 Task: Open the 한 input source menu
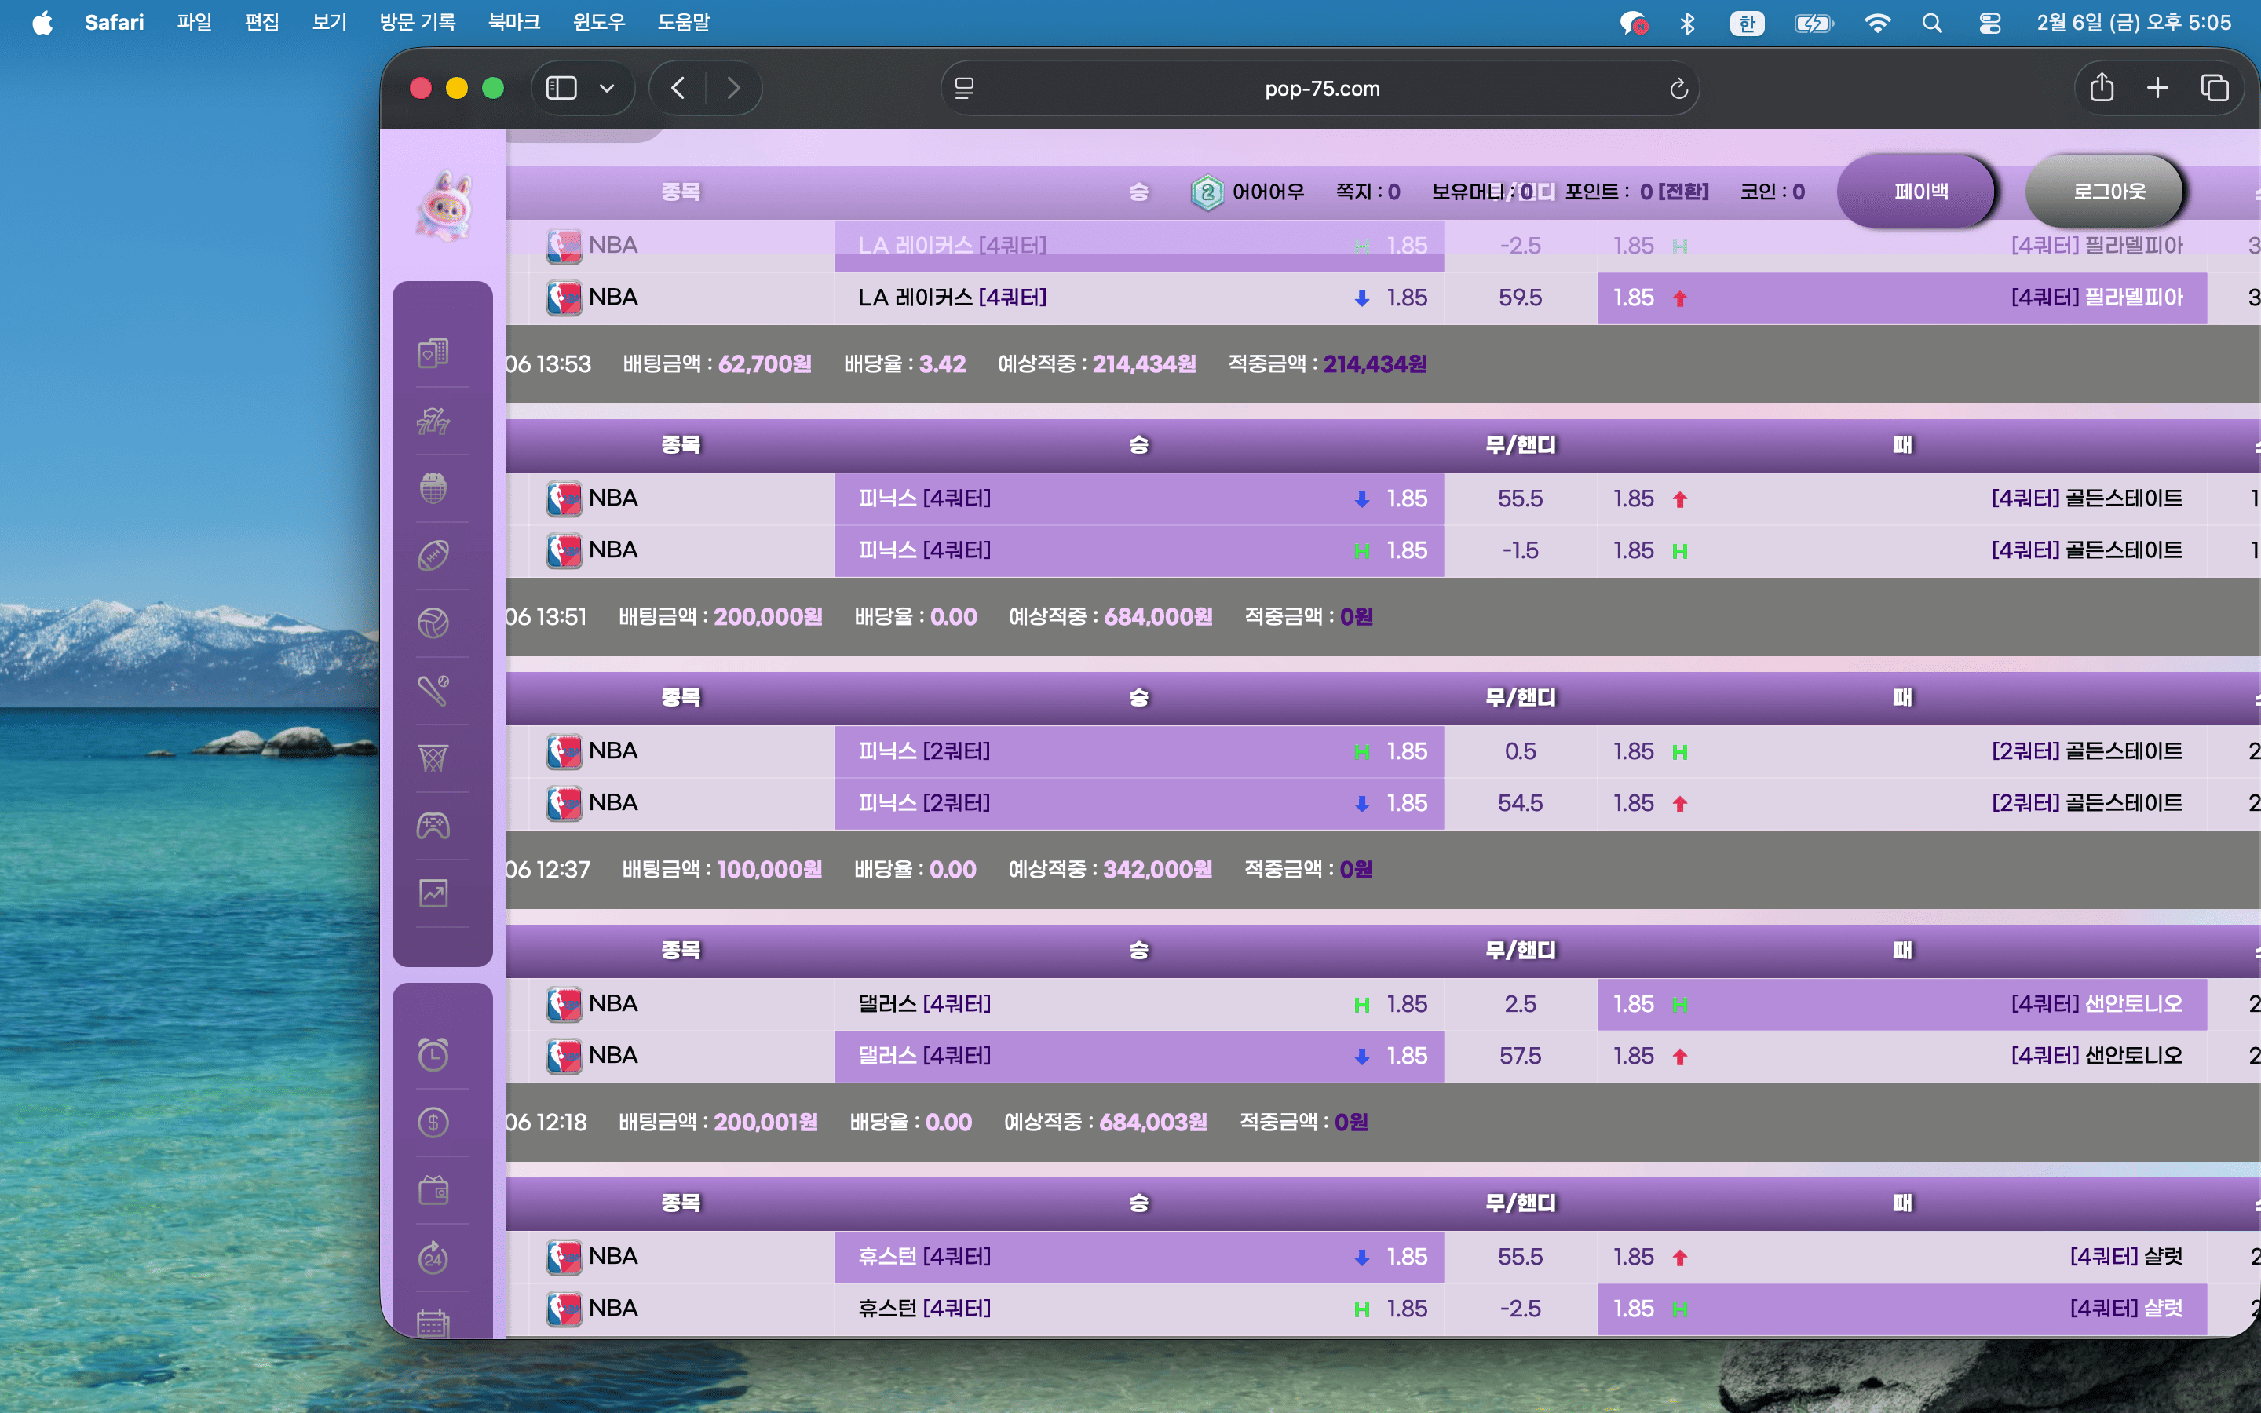coord(1748,23)
